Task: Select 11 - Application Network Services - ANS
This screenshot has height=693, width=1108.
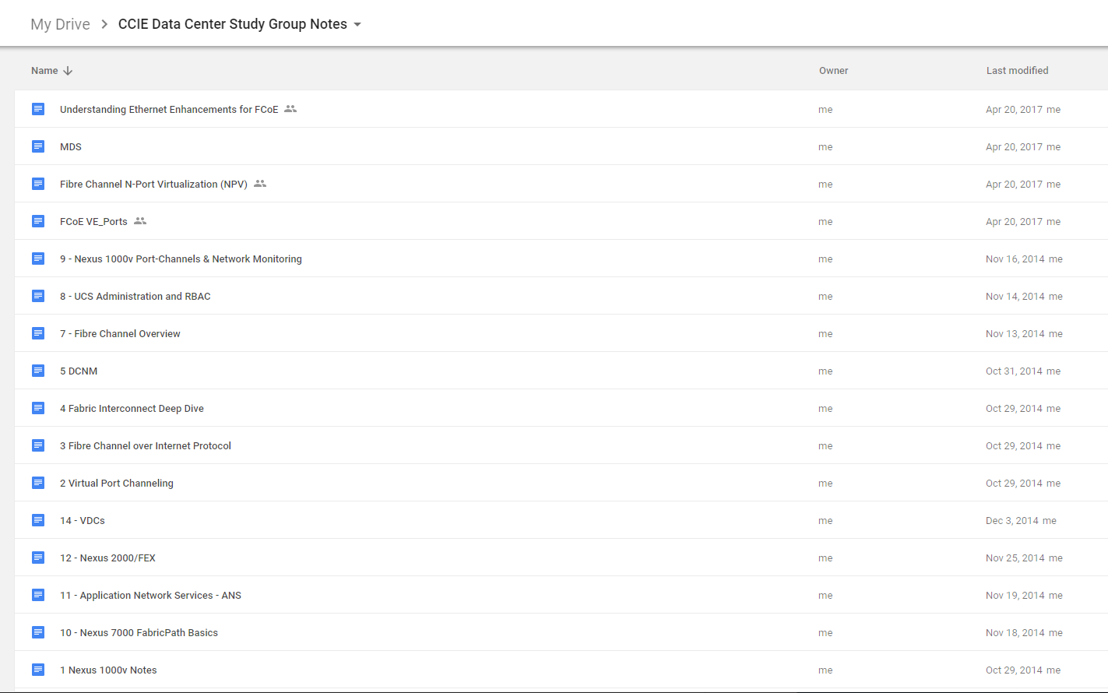Action: point(150,596)
